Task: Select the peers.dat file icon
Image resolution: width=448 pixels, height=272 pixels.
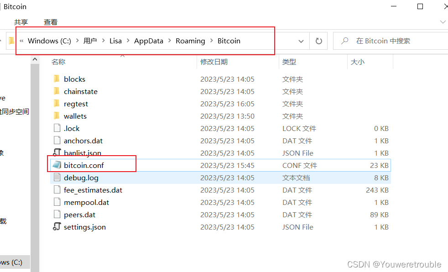Action: 57,214
